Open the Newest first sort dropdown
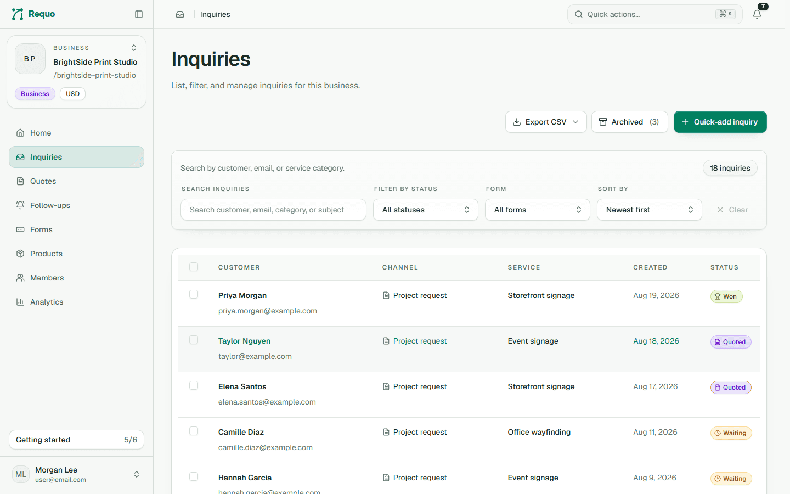This screenshot has width=790, height=494. pos(650,210)
